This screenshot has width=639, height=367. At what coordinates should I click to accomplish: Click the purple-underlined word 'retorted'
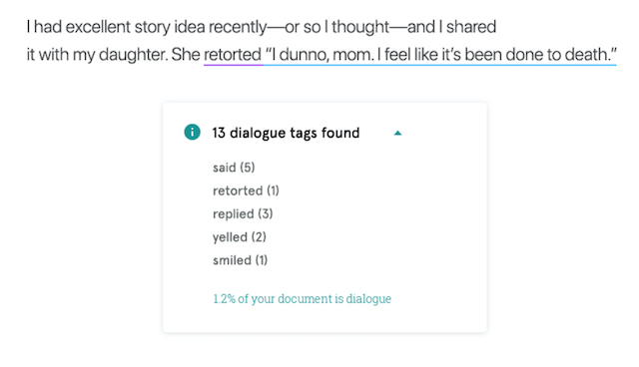233,54
